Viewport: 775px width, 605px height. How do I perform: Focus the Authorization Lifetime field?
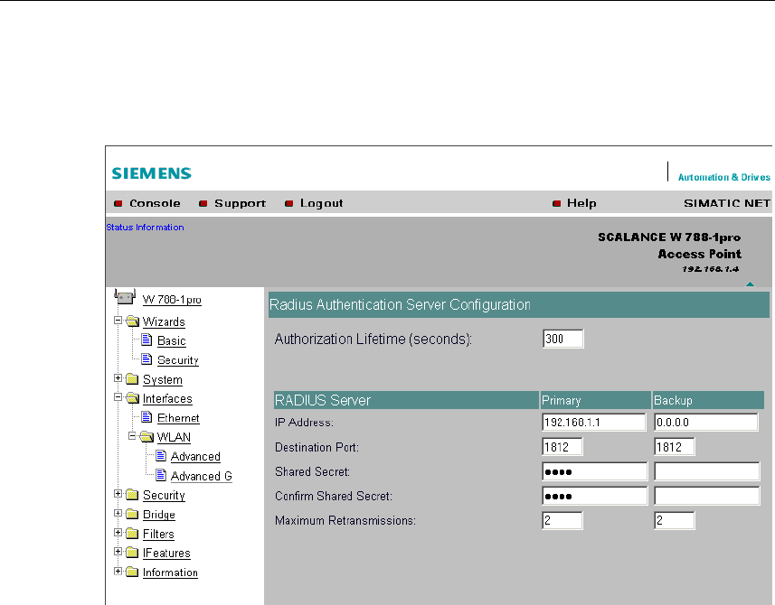click(x=563, y=339)
